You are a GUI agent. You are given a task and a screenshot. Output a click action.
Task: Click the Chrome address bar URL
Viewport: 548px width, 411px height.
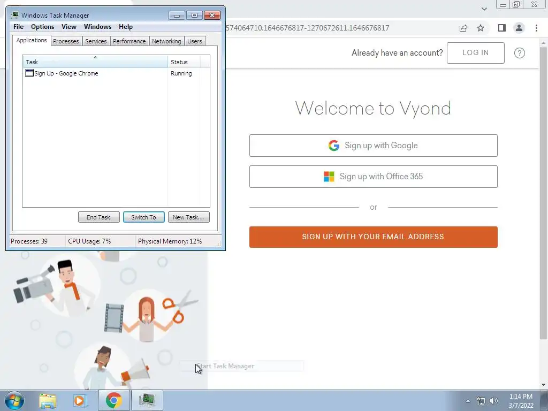tap(307, 28)
